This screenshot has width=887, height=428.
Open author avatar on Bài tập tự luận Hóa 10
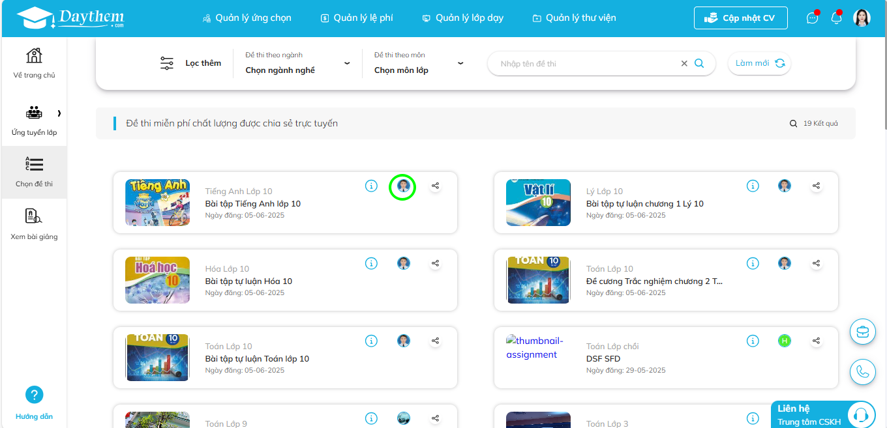tap(403, 263)
